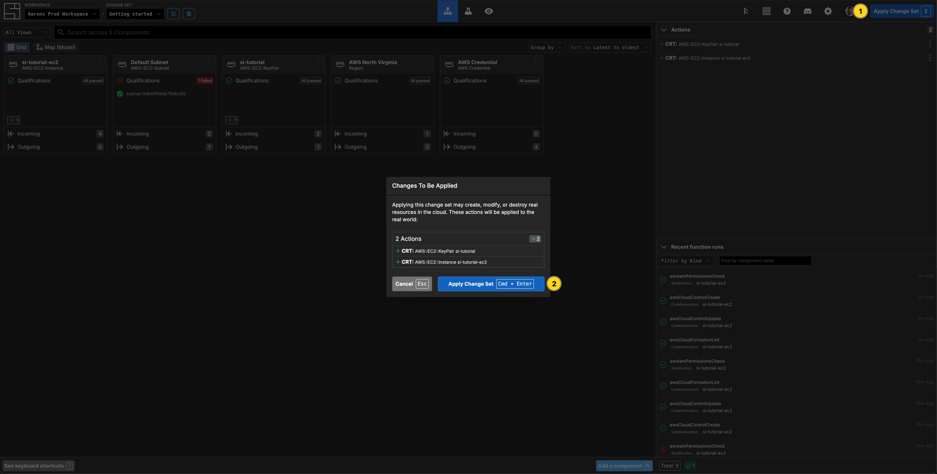
Task: Switch to the Grid tab
Action: (17, 47)
